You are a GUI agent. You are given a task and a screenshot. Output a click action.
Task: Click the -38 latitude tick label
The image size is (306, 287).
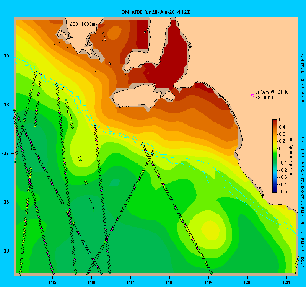[x=5, y=202]
